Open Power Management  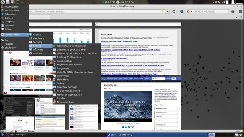point(77,91)
